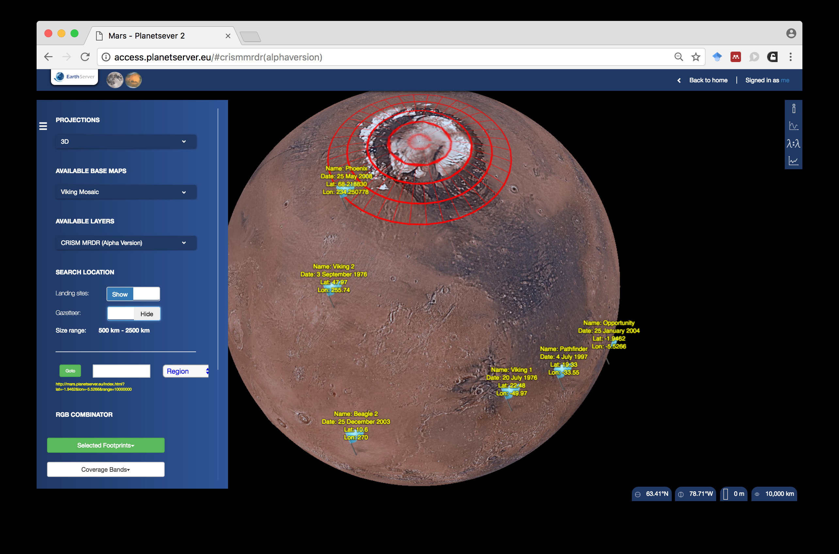Open the Region selector dropdown
Screen dimensions: 839x554
(x=186, y=371)
